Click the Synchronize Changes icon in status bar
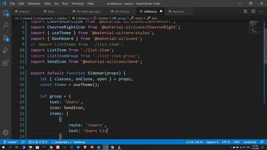The height and width of the screenshot is (150, 267). click(x=23, y=142)
